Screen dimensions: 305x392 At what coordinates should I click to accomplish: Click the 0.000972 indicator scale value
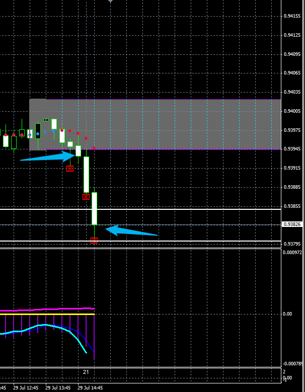pos(292,253)
